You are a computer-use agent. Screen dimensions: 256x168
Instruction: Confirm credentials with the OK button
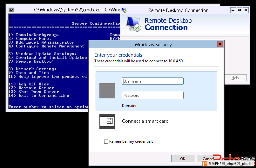pos(183,159)
